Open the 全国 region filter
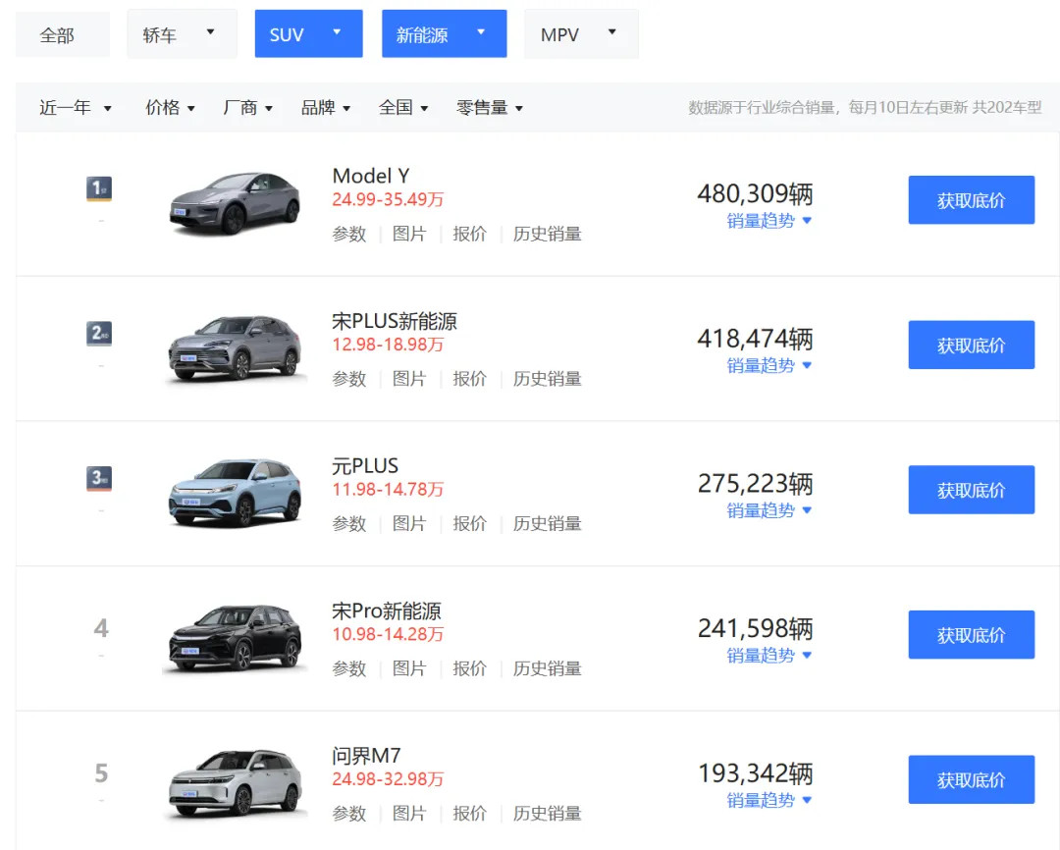This screenshot has width=1060, height=850. (x=403, y=108)
